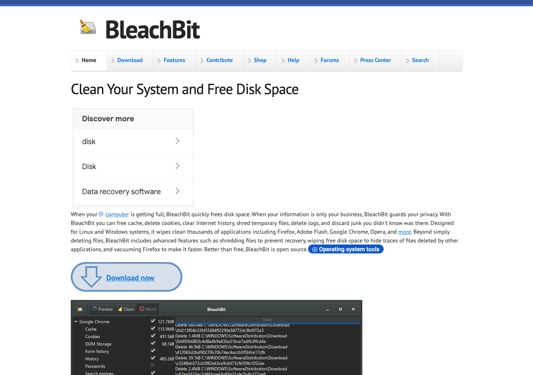Click the blue download arrow icon
533x375 pixels.
[x=91, y=277]
